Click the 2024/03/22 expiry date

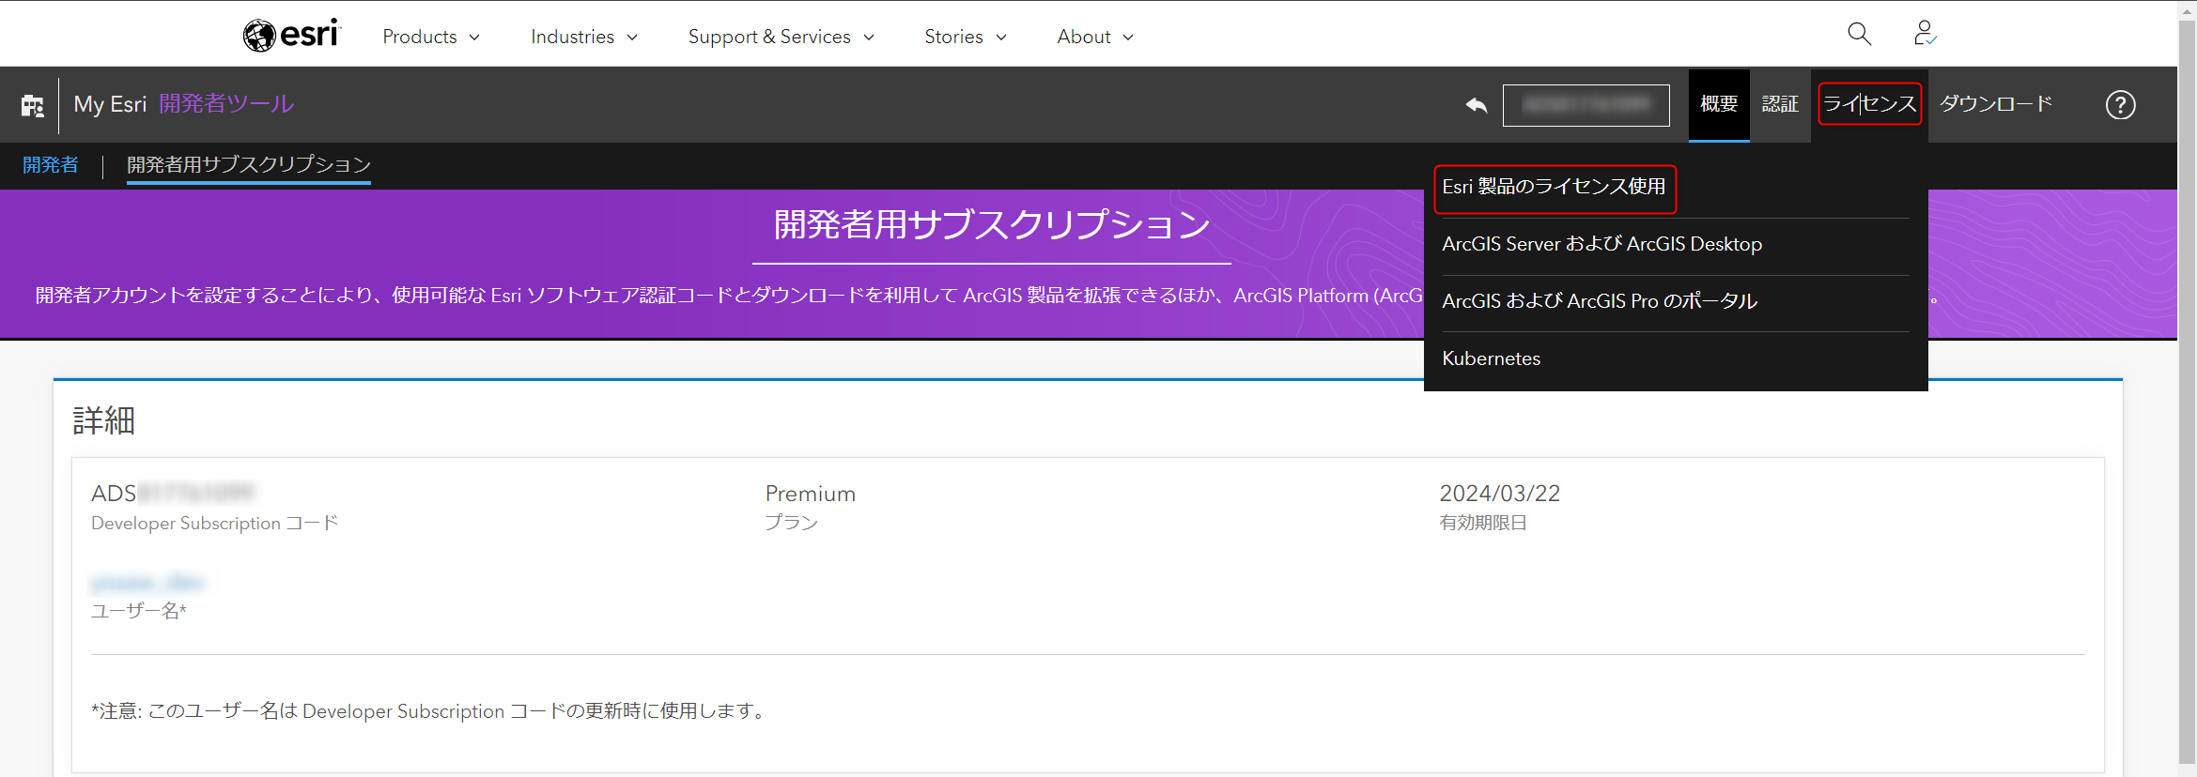(1499, 494)
